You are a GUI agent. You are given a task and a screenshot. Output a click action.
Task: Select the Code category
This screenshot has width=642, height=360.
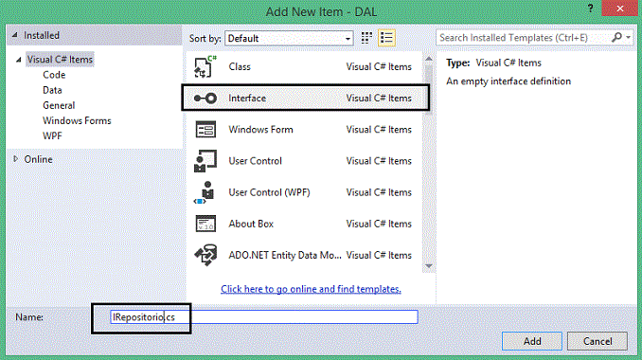(54, 75)
